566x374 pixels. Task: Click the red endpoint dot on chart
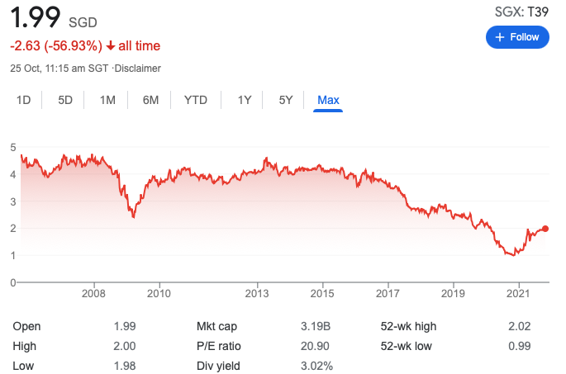(x=546, y=229)
